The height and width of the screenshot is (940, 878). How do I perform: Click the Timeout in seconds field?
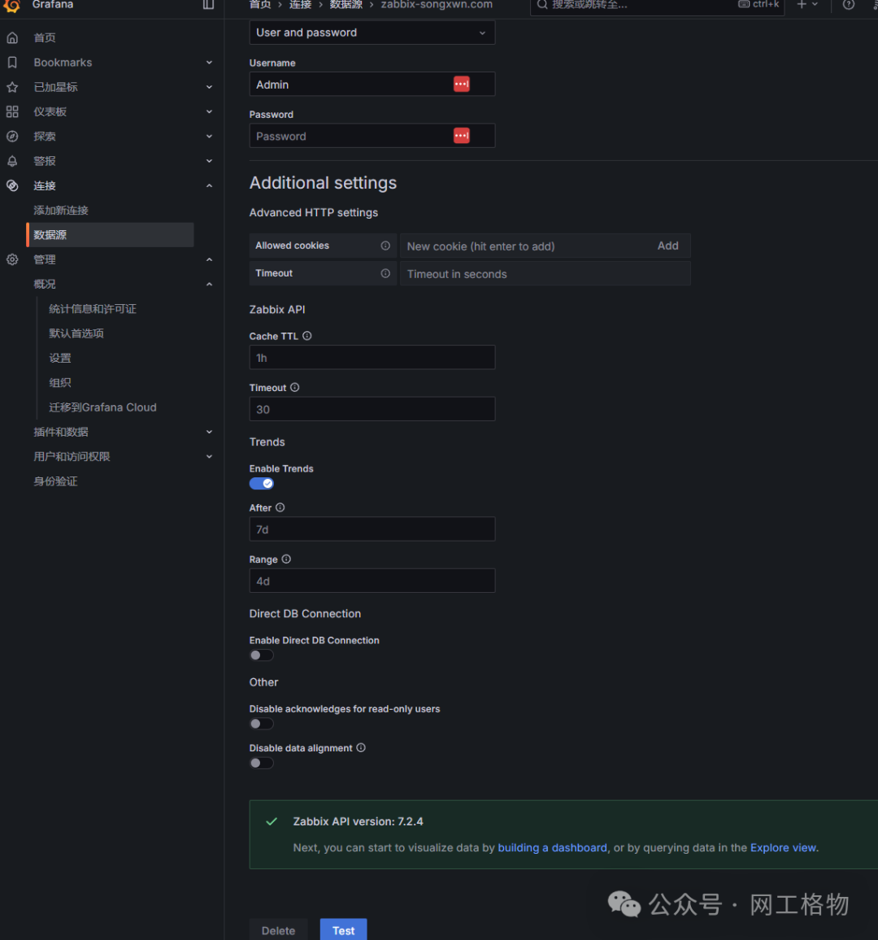click(545, 273)
